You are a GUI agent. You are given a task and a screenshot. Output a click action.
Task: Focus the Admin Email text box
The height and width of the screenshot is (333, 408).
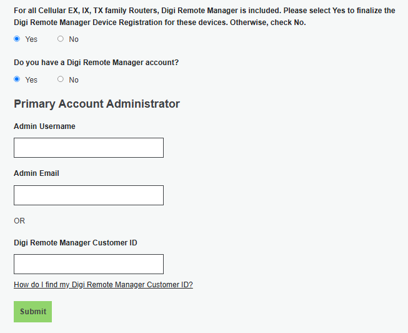[x=89, y=195]
